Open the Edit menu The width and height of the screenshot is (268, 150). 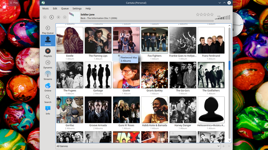click(x=55, y=8)
